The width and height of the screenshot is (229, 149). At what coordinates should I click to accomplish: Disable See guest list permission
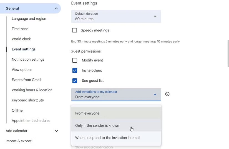coord(75,81)
